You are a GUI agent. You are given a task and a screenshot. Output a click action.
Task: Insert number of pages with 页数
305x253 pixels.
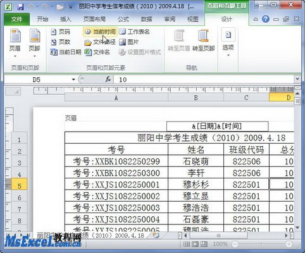tap(61, 42)
